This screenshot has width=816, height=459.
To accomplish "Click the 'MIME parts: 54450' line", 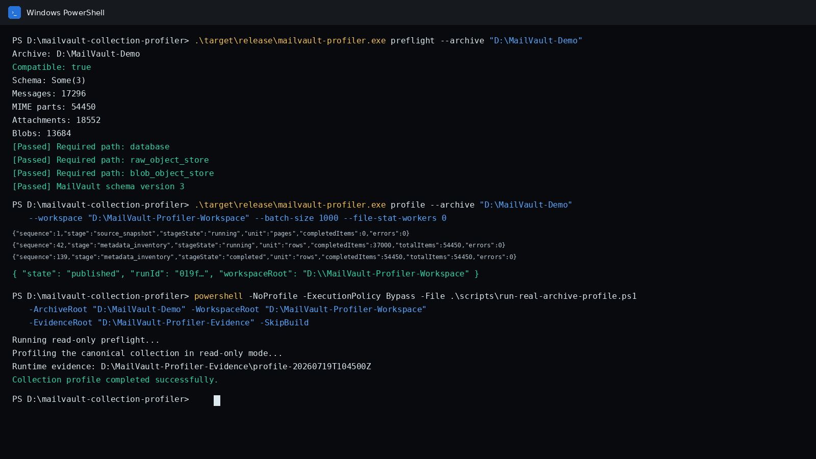I will (x=54, y=107).
